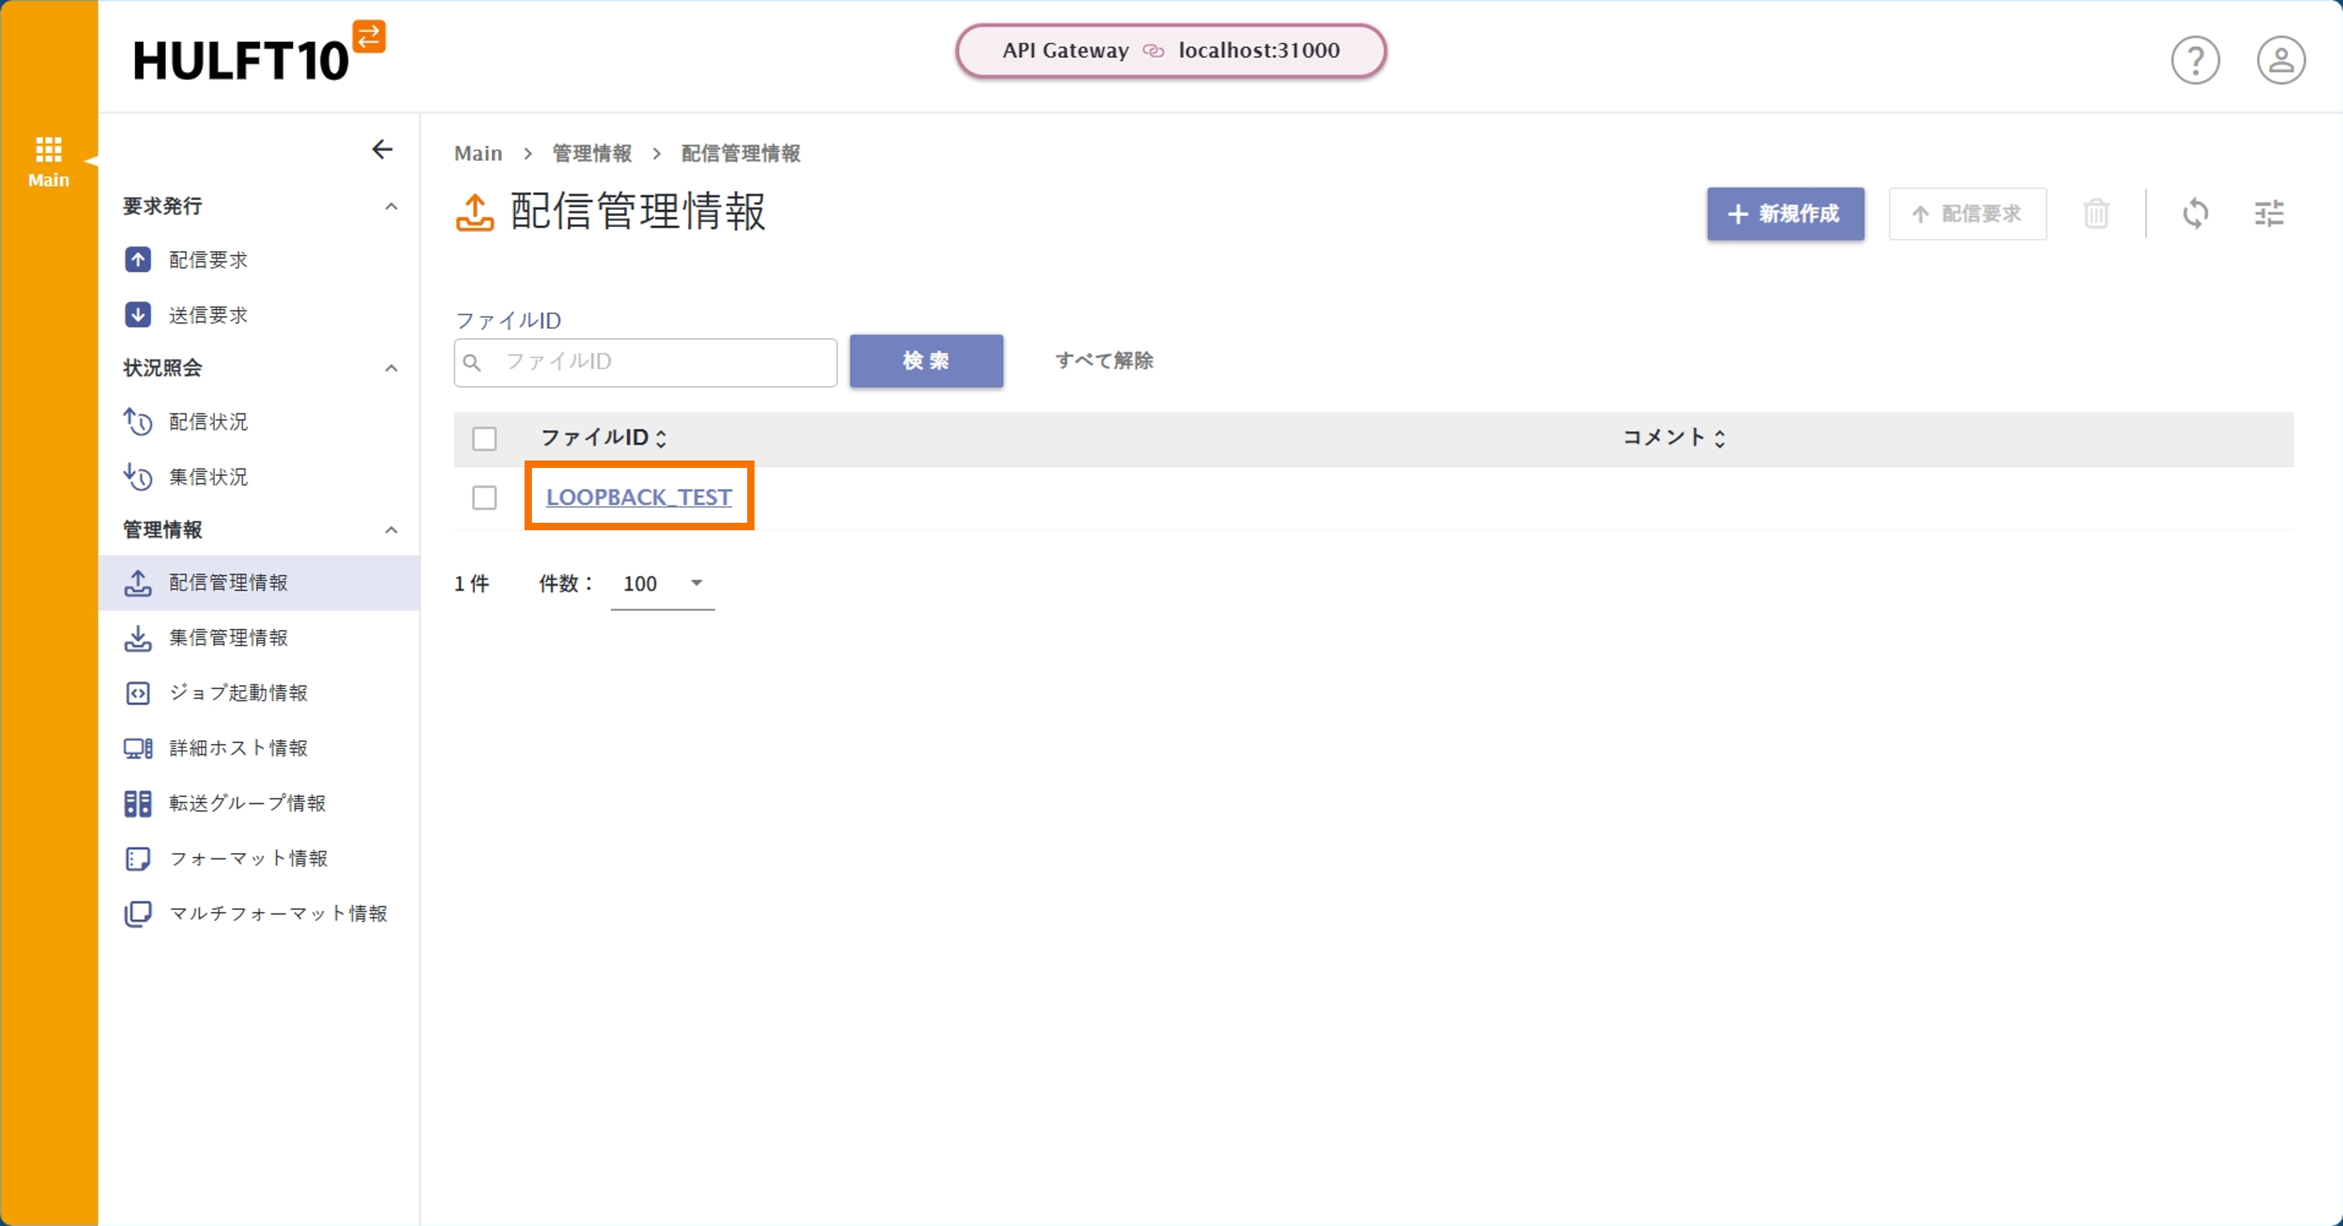Click the API Gateway connection link icon
This screenshot has height=1226, width=2343.
click(x=1153, y=51)
